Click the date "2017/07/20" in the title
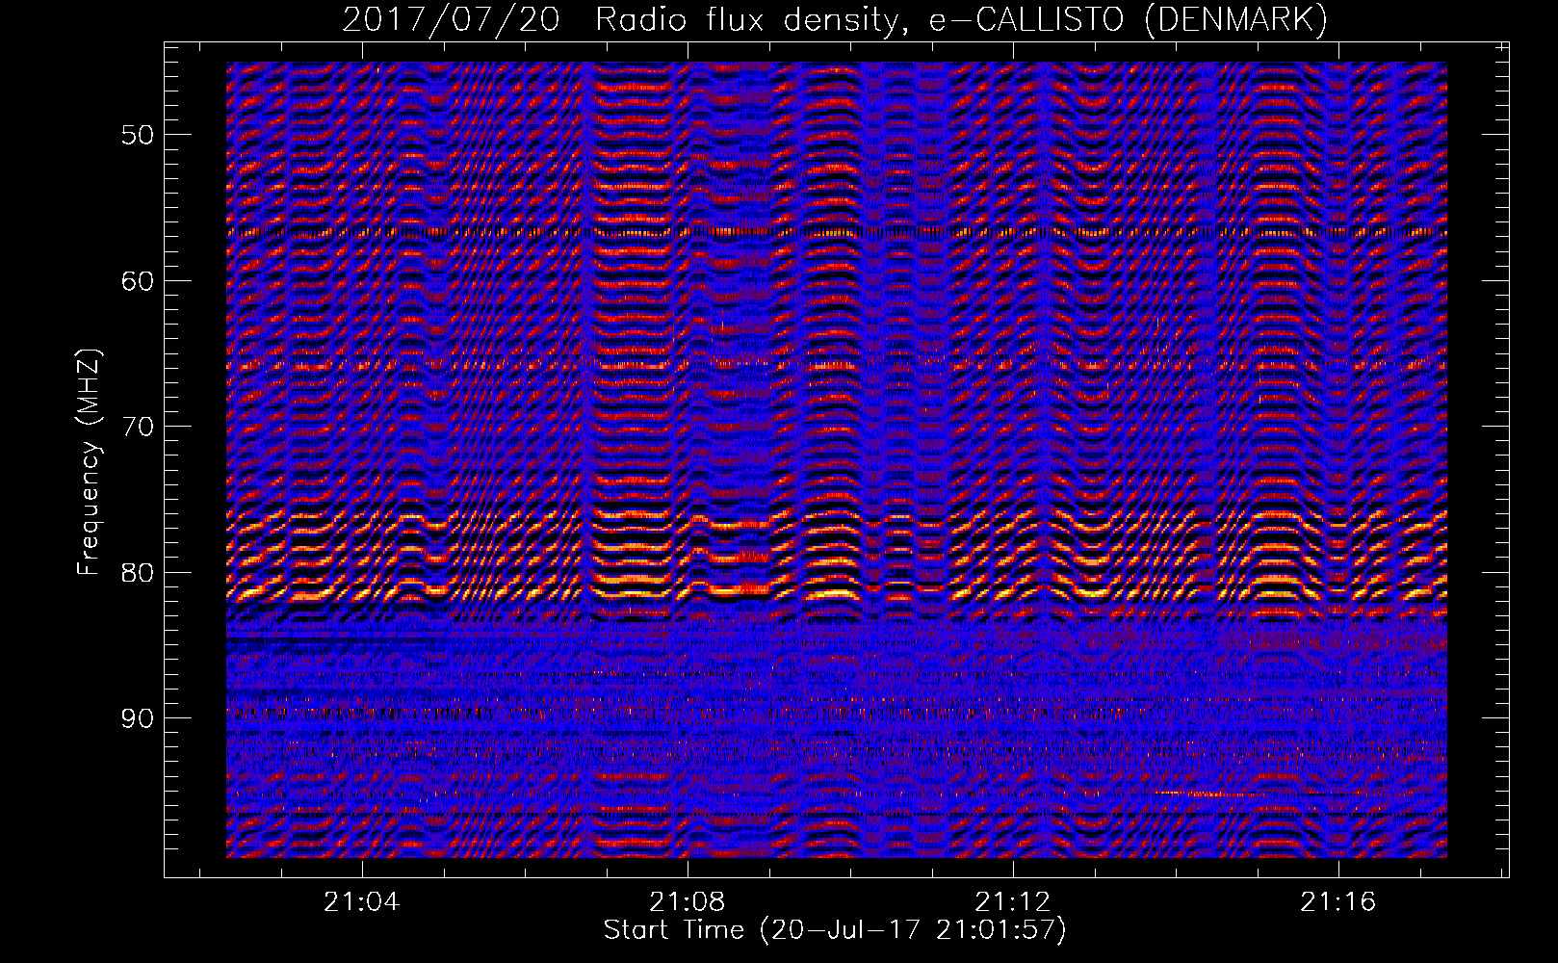The width and height of the screenshot is (1558, 963). click(x=451, y=19)
